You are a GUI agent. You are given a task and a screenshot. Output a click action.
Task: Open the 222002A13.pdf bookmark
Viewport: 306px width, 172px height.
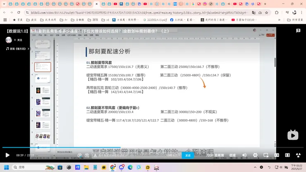tap(155, 20)
